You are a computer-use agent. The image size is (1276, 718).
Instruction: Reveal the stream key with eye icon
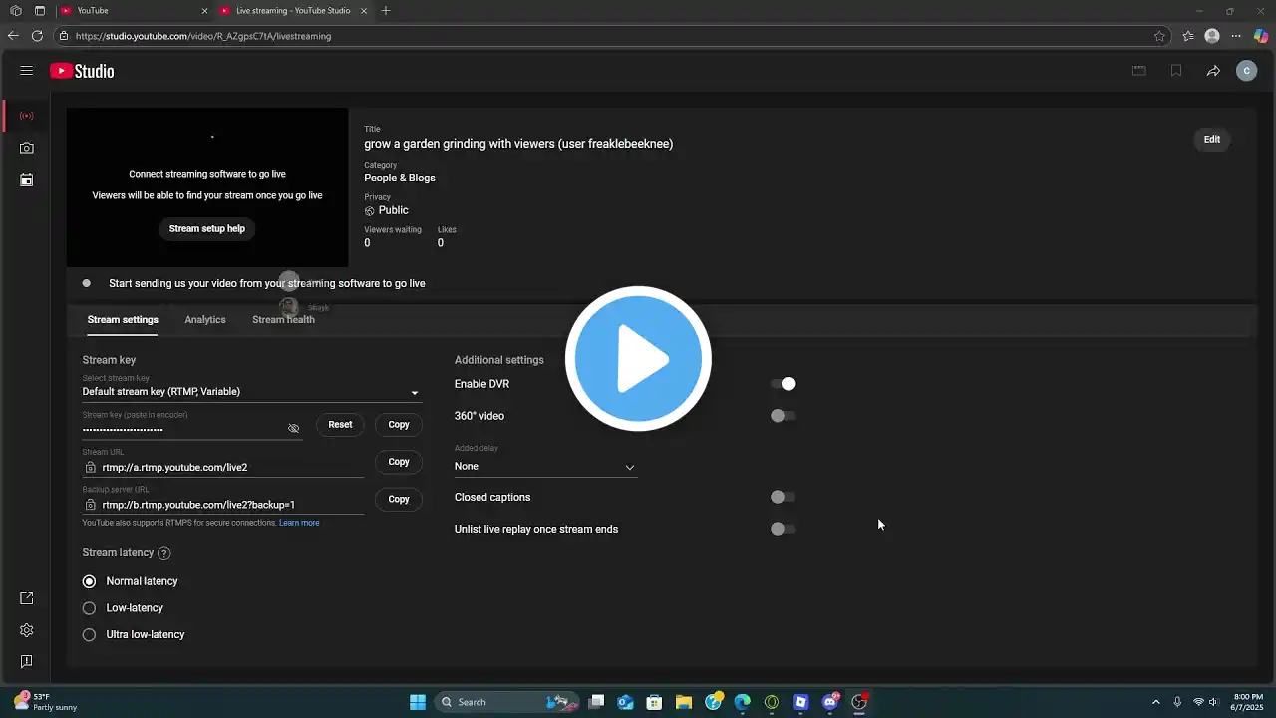point(293,429)
